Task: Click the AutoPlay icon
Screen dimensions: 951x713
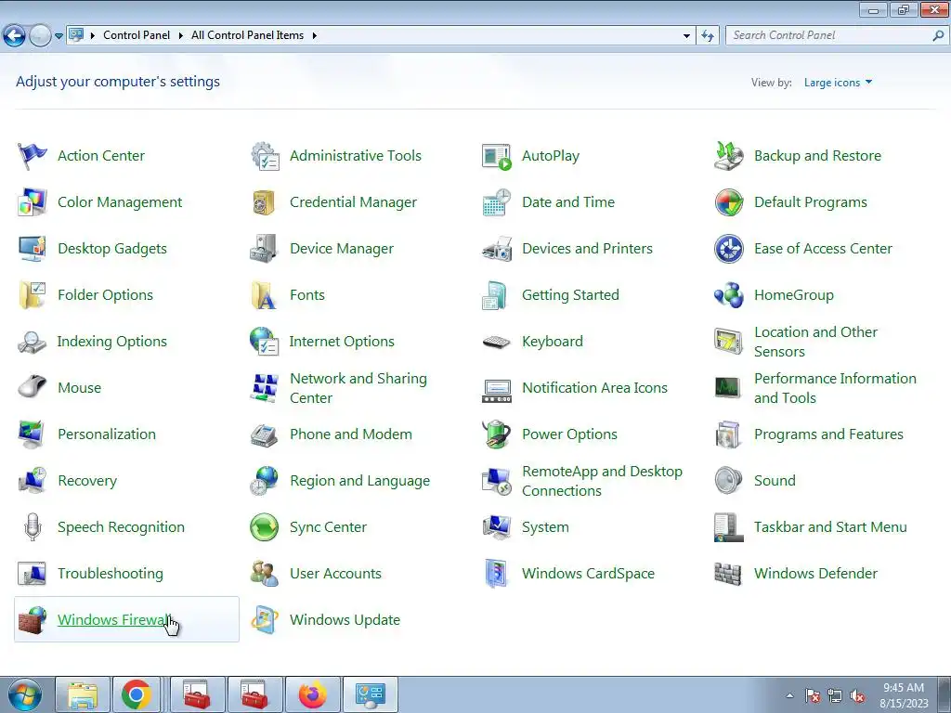Action: coord(497,156)
